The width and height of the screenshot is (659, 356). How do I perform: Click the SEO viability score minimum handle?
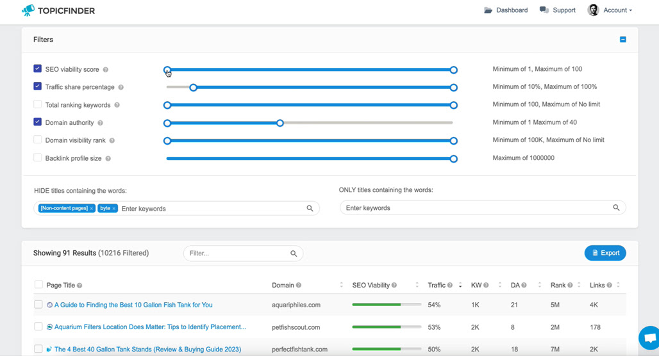pyautogui.click(x=167, y=70)
